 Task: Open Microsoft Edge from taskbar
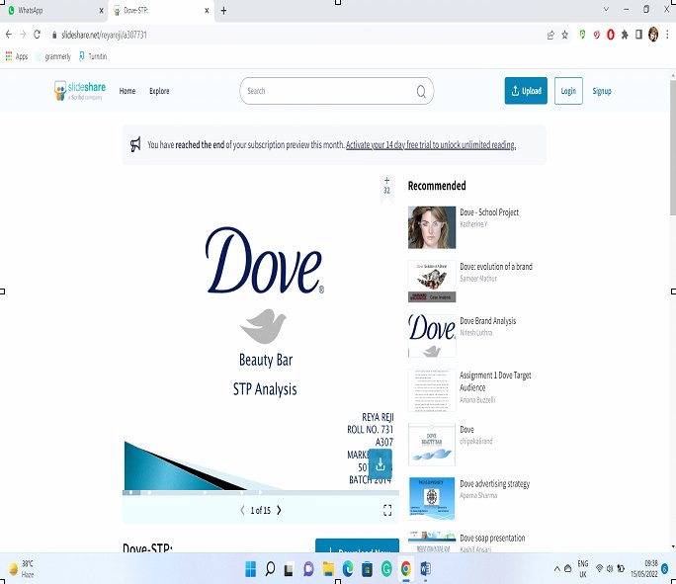pos(348,569)
